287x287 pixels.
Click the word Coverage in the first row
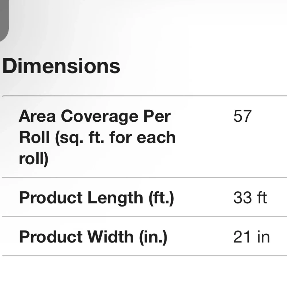100,117
